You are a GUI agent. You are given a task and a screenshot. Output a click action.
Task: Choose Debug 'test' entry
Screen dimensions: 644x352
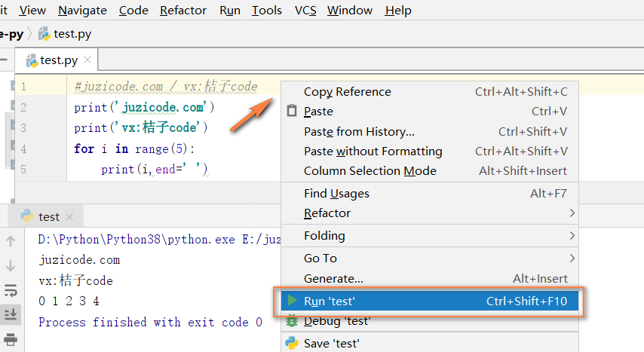click(x=430, y=321)
